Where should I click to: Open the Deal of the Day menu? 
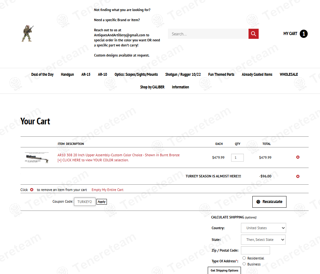coord(42,74)
